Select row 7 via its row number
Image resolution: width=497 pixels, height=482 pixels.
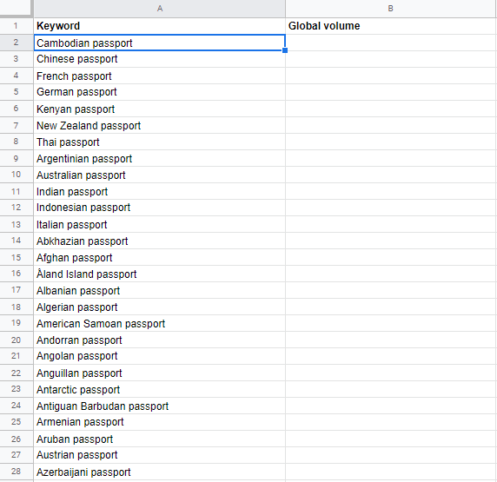(17, 125)
